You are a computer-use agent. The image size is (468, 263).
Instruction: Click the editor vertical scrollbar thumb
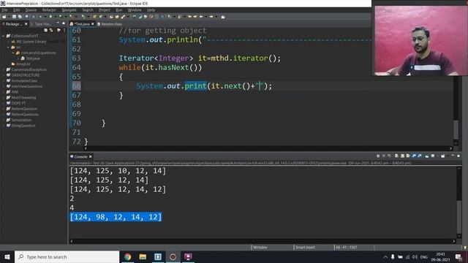click(x=456, y=129)
